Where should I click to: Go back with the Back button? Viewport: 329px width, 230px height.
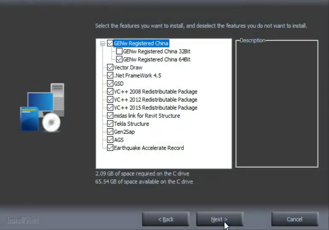coord(166,219)
